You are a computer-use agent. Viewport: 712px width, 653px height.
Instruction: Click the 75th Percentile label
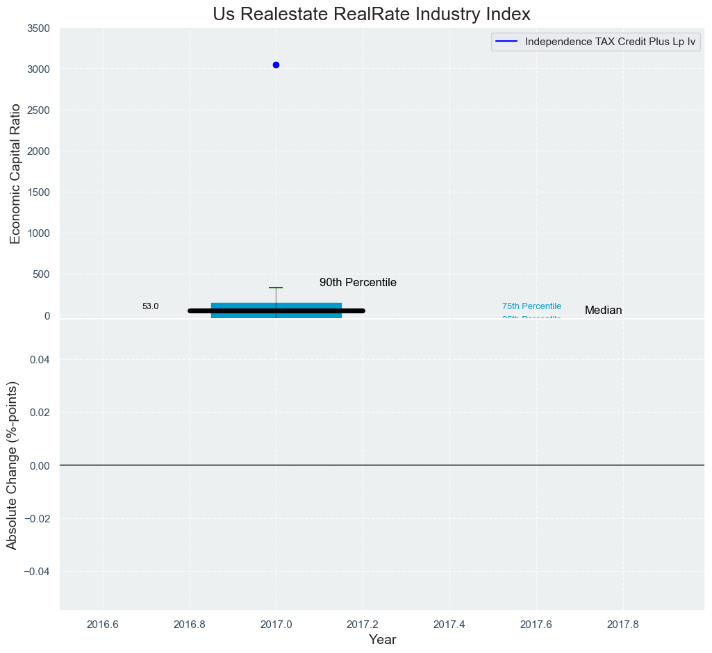[x=531, y=306]
